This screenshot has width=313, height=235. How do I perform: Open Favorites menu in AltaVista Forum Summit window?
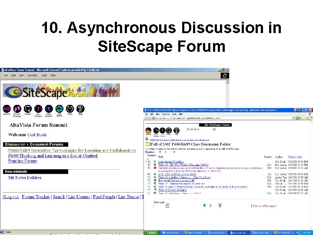[33, 75]
